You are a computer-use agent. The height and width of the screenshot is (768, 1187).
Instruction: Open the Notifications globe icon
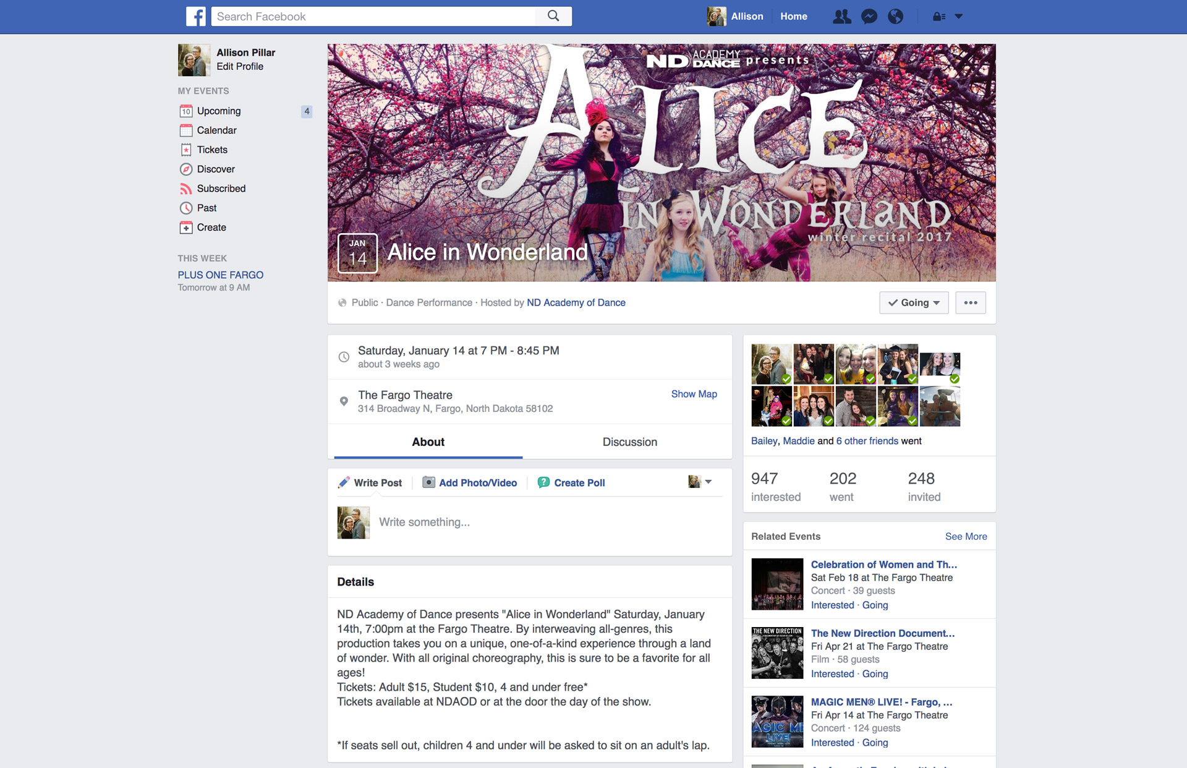tap(895, 17)
